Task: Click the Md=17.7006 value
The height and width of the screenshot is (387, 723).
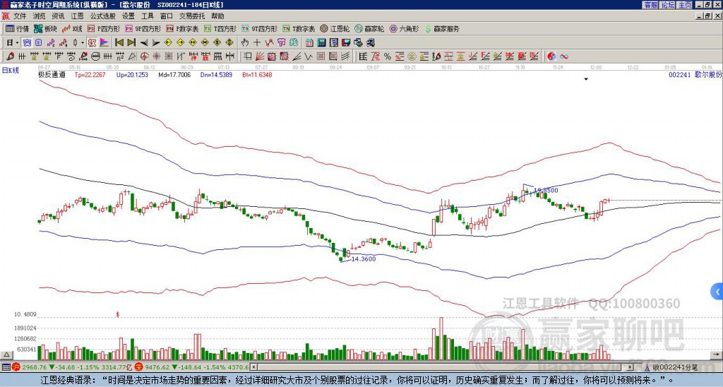Action: (x=174, y=74)
